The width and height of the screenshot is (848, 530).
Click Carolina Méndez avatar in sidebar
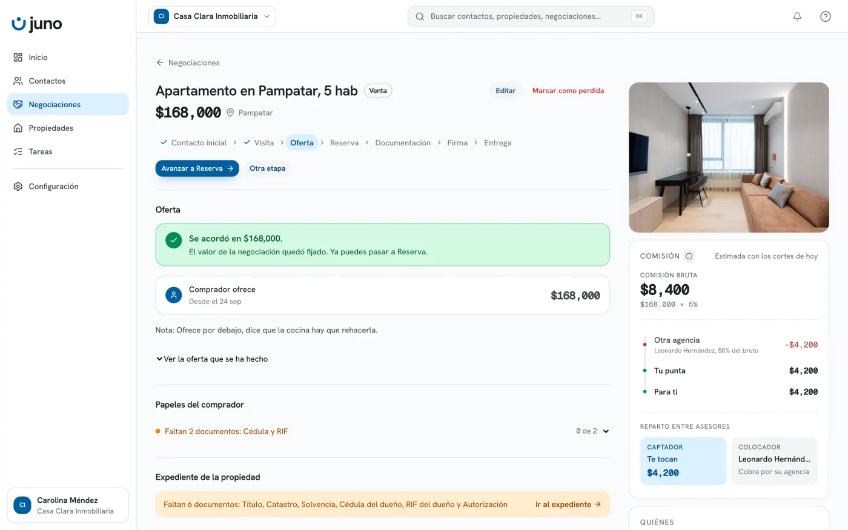point(22,505)
